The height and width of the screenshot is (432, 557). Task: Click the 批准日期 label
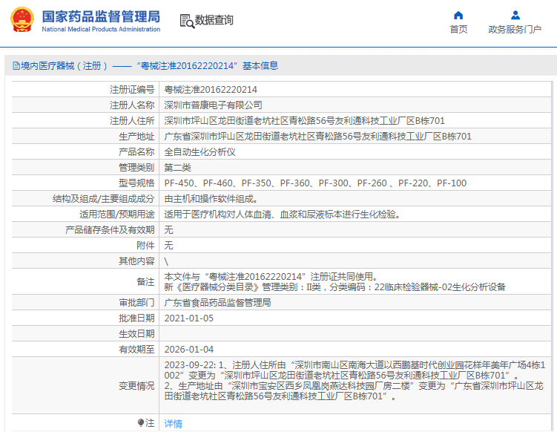tap(136, 318)
